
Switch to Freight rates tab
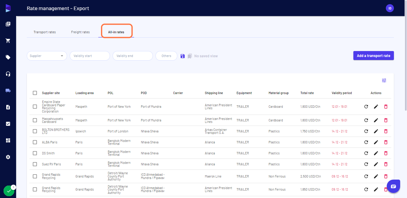click(80, 32)
